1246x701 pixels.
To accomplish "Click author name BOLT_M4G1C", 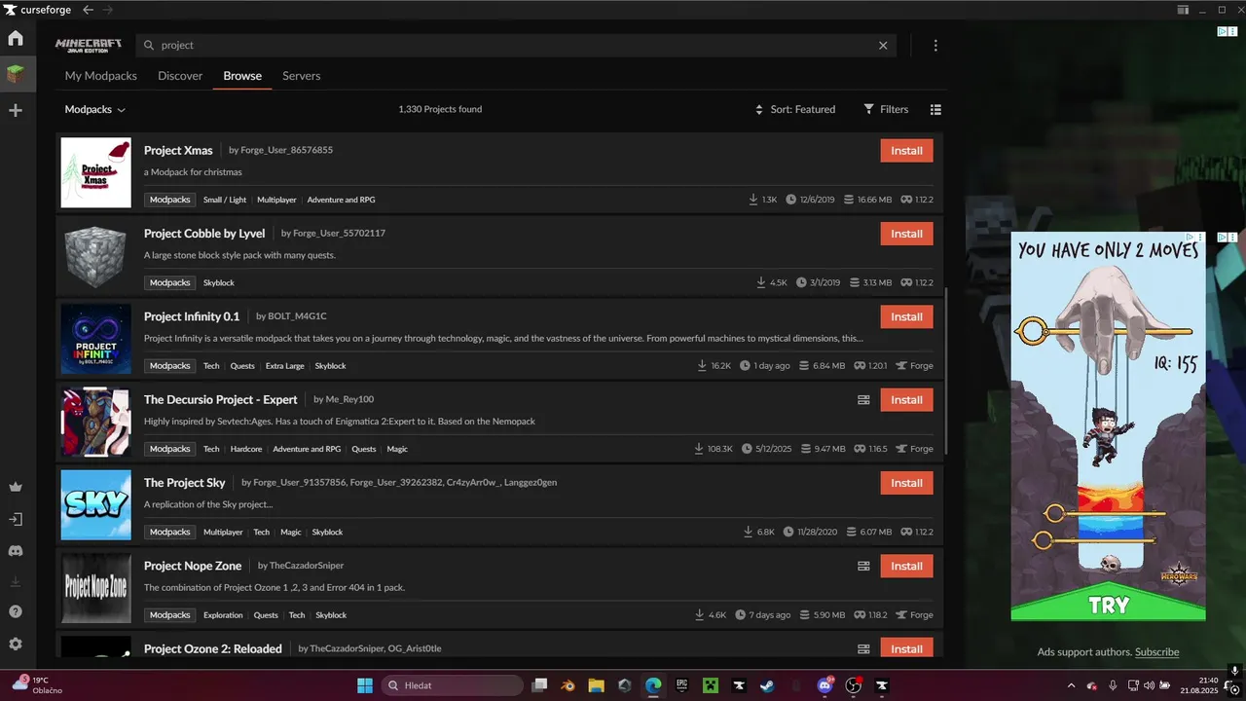I will pos(297,316).
